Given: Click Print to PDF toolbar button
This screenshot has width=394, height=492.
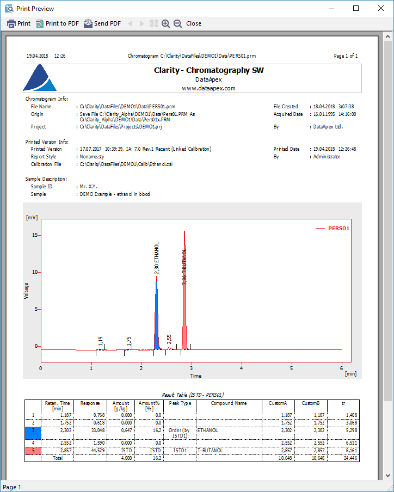Looking at the screenshot, I should 57,23.
